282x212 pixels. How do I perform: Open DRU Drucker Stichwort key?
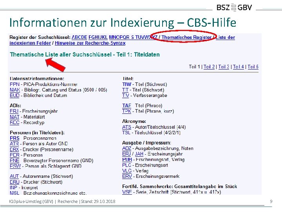tap(14, 182)
